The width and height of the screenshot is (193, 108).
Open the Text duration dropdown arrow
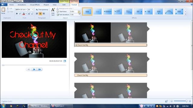coord(79,15)
